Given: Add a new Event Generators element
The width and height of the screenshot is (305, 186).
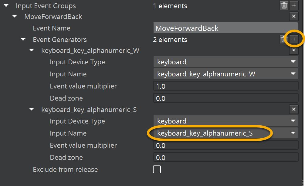Looking at the screenshot, I should click(293, 39).
